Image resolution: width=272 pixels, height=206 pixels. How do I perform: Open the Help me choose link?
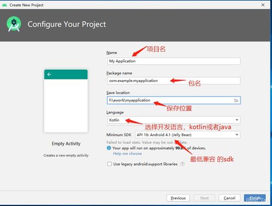click(127, 154)
